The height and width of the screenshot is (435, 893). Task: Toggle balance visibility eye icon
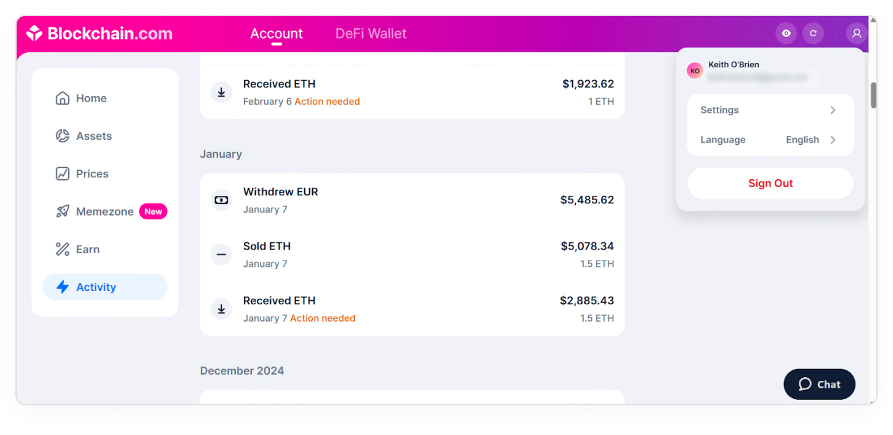pos(786,33)
